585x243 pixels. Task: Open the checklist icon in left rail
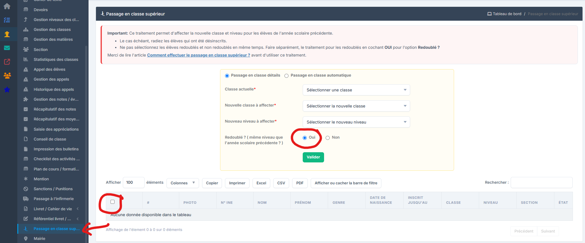pos(7,20)
